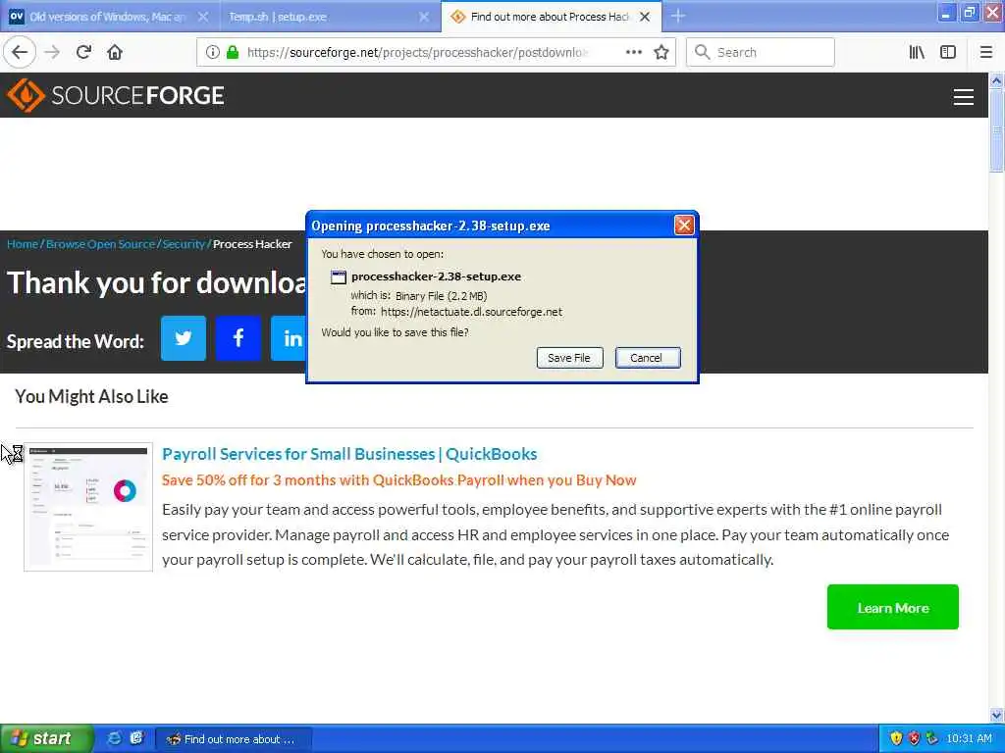Focus the Firefox Search box
Image resolution: width=1005 pixels, height=753 pixels.
click(761, 52)
